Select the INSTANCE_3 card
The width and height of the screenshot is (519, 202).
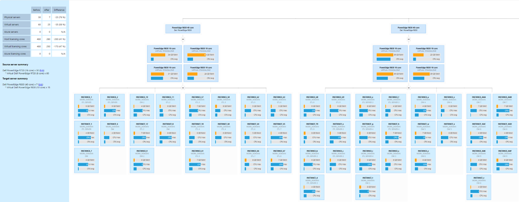(86, 134)
